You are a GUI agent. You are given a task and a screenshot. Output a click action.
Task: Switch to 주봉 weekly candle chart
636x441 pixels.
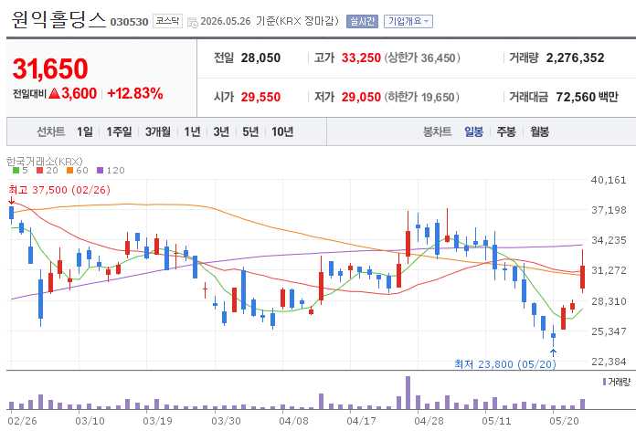(506, 131)
